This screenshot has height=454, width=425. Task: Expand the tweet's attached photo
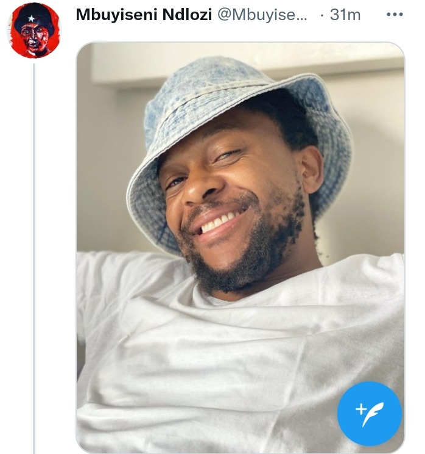pyautogui.click(x=241, y=248)
